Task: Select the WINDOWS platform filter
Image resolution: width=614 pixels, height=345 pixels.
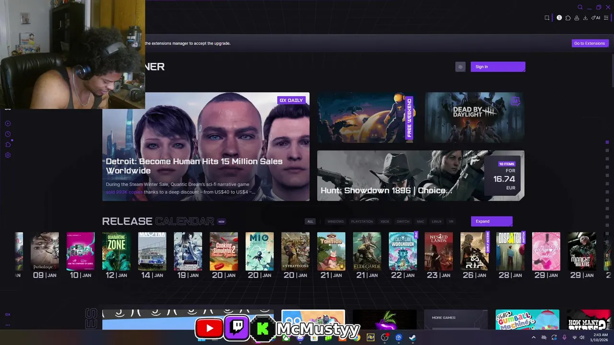Action: [335, 221]
